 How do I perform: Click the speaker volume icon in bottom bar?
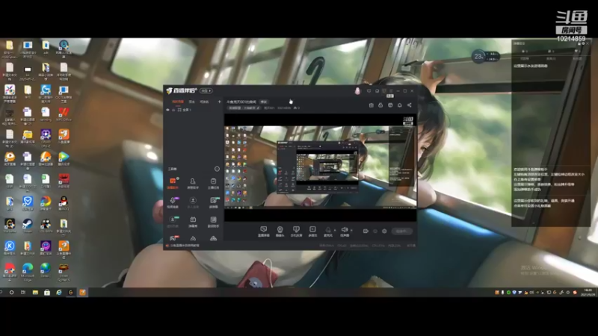tap(345, 230)
